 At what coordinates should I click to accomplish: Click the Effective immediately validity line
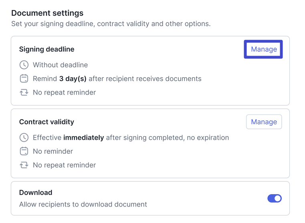[x=131, y=138]
